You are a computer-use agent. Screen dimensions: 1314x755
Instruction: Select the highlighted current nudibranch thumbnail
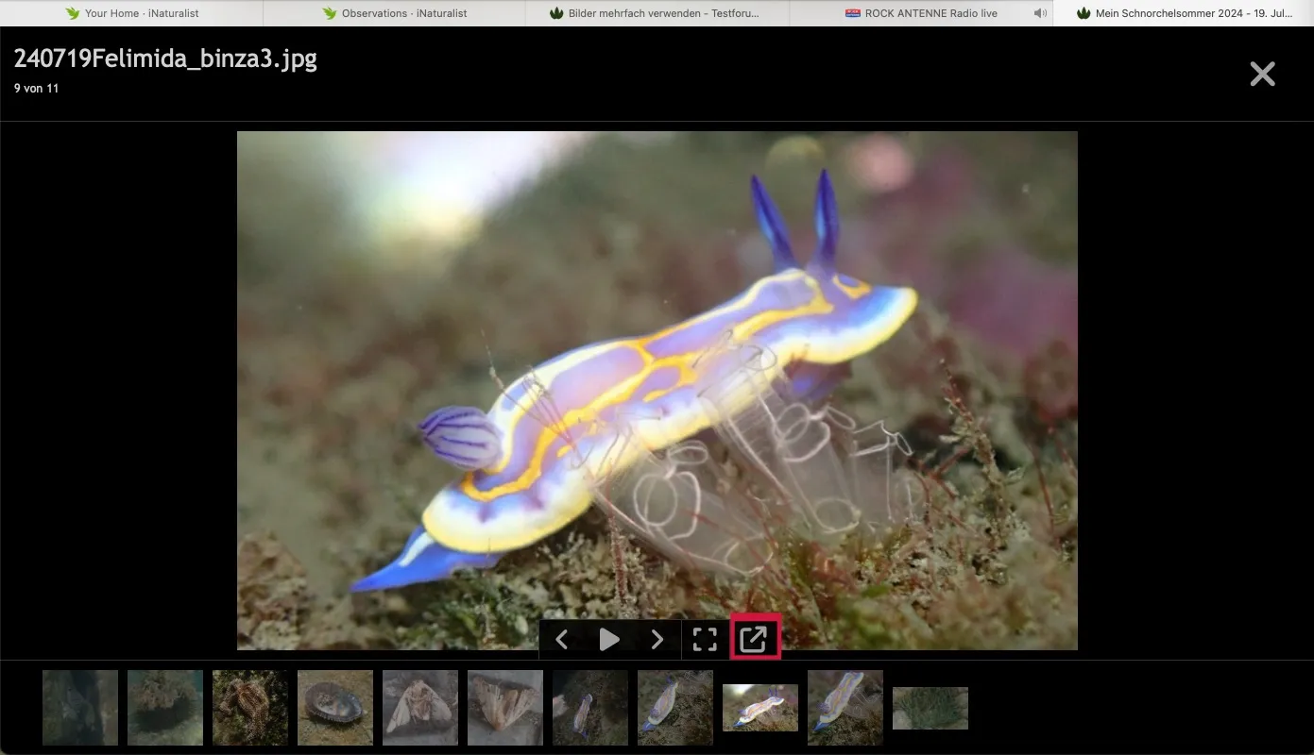[x=760, y=708]
